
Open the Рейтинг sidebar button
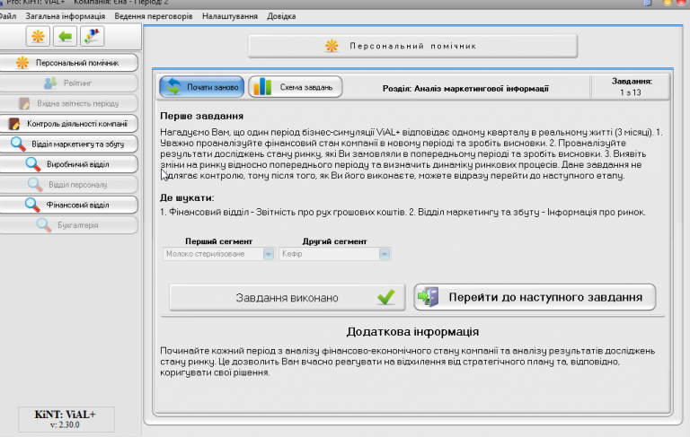click(68, 83)
